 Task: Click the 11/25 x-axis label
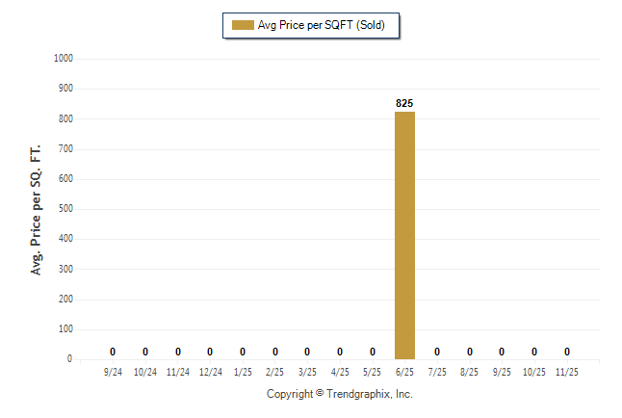coord(567,372)
